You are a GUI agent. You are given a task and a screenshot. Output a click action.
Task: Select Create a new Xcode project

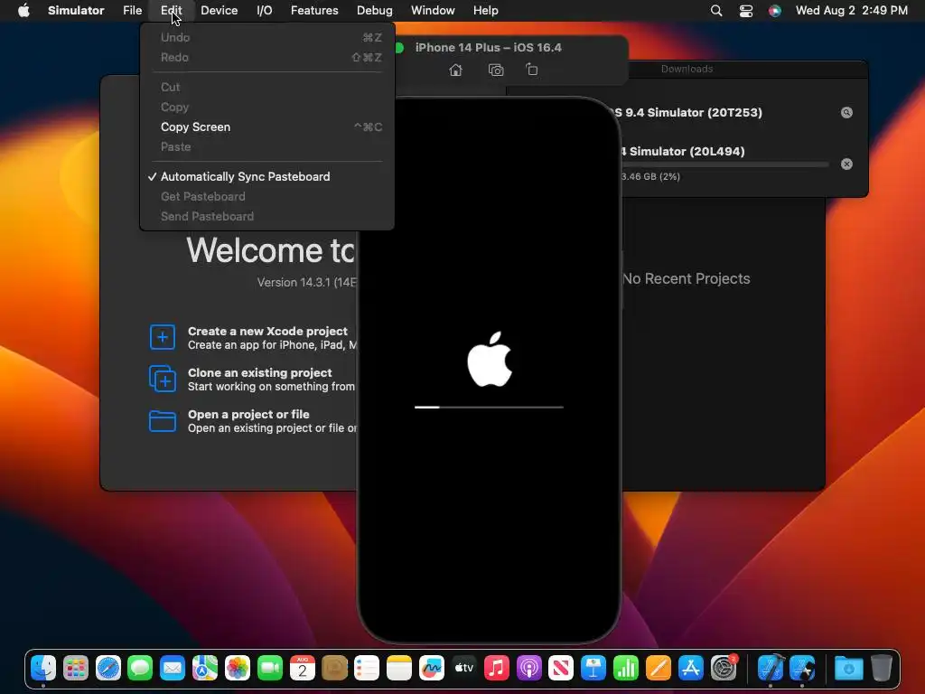tap(267, 331)
